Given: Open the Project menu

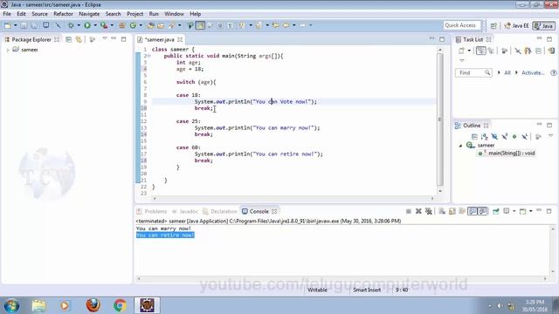Looking at the screenshot, I should point(135,14).
